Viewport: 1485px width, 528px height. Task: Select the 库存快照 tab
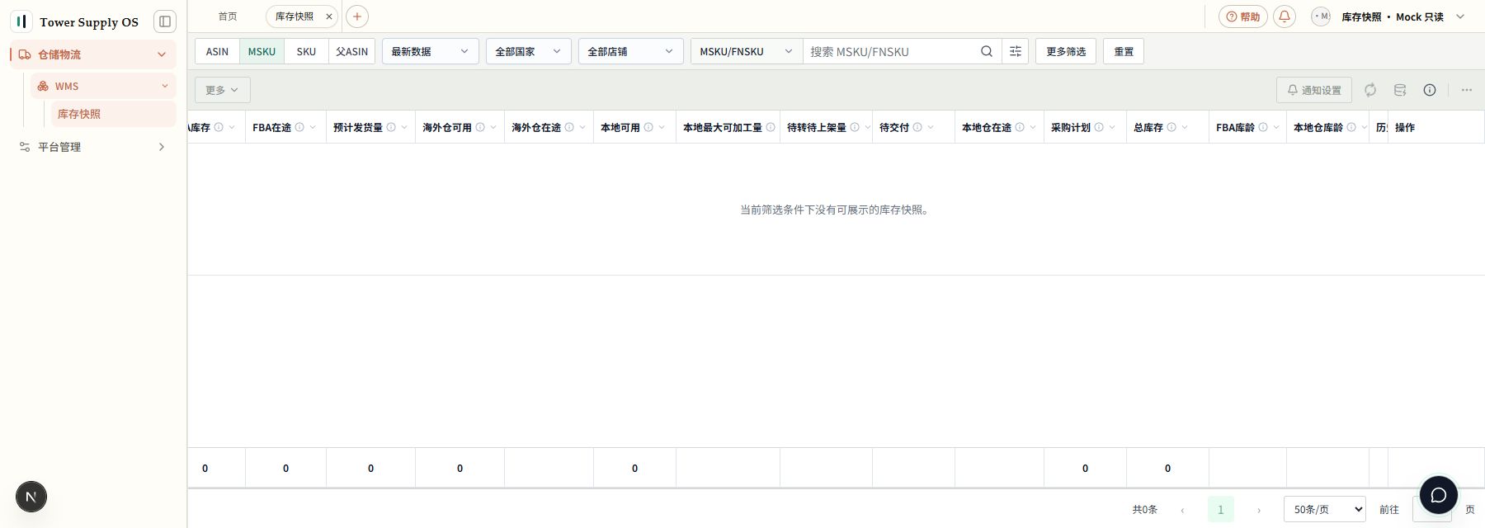click(x=295, y=16)
